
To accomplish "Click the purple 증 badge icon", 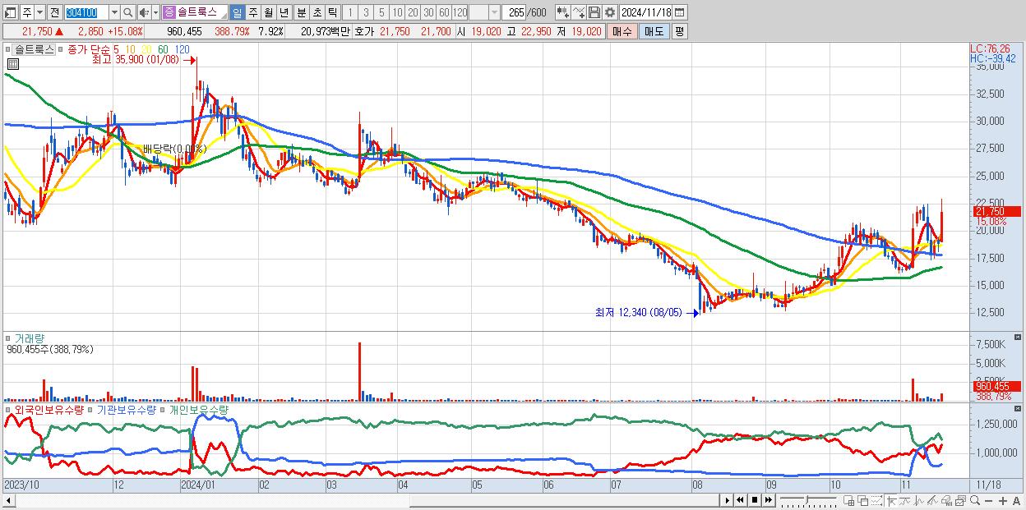I will [169, 12].
